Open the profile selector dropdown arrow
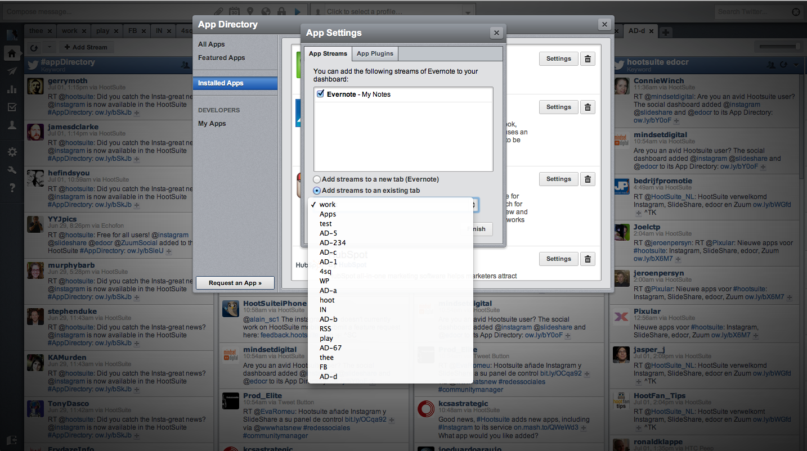This screenshot has width=807, height=451. coord(467,11)
